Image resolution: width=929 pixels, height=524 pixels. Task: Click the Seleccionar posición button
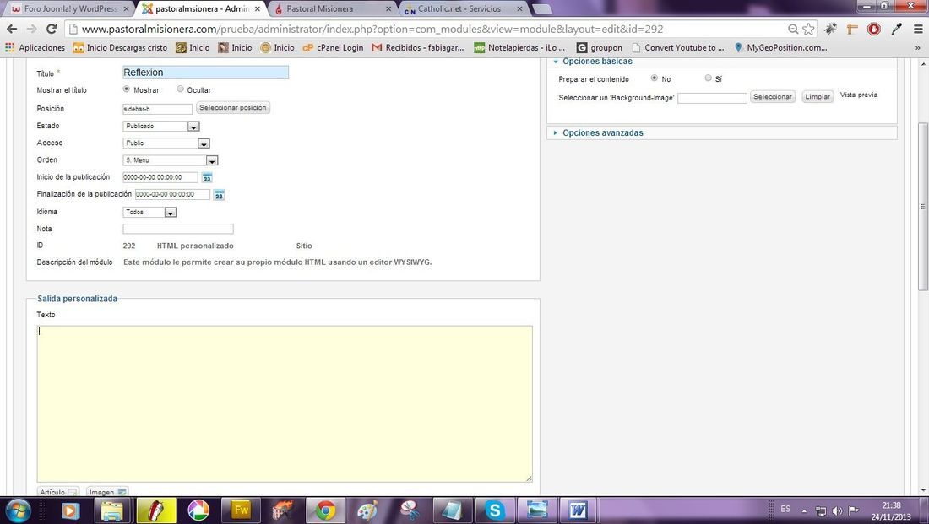tap(233, 108)
